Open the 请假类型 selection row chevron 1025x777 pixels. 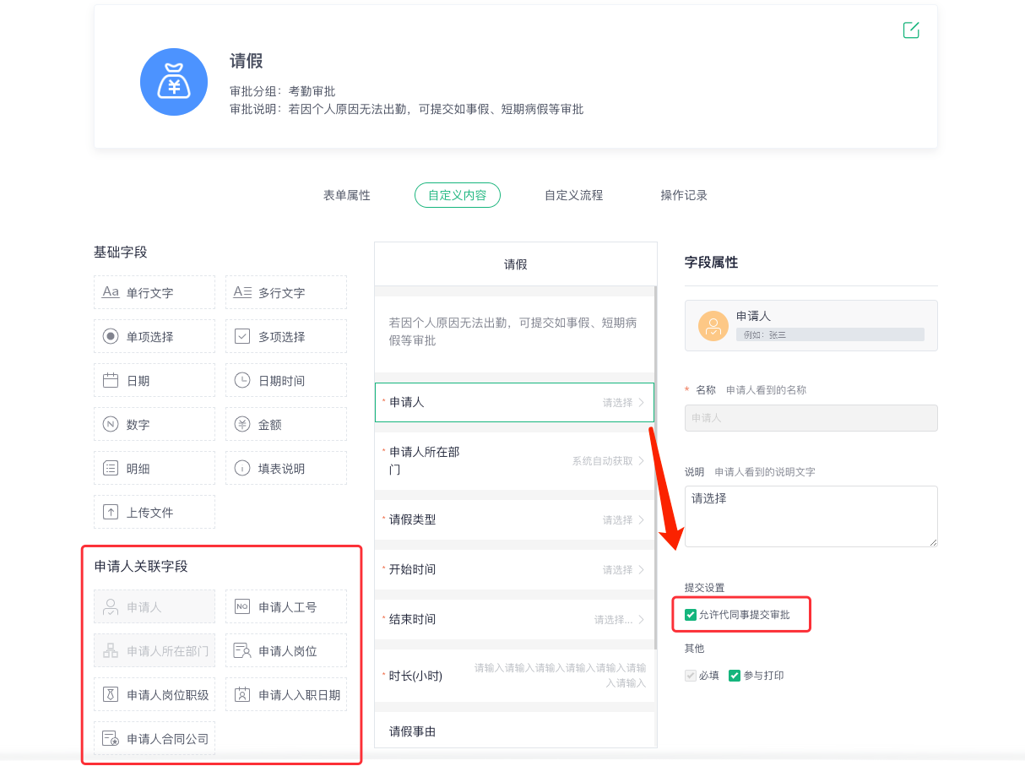(x=642, y=520)
